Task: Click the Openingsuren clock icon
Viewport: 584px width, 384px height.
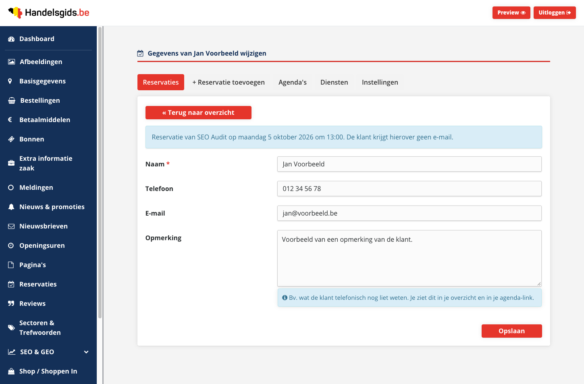Action: click(x=11, y=245)
